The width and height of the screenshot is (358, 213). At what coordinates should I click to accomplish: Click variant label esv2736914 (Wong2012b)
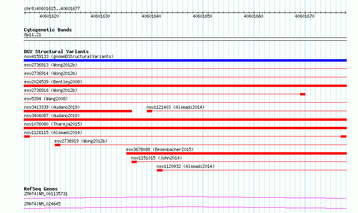click(x=51, y=73)
